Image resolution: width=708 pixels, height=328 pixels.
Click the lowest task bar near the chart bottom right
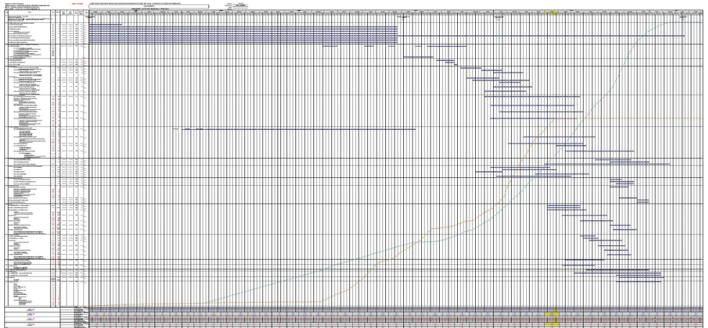(x=640, y=281)
